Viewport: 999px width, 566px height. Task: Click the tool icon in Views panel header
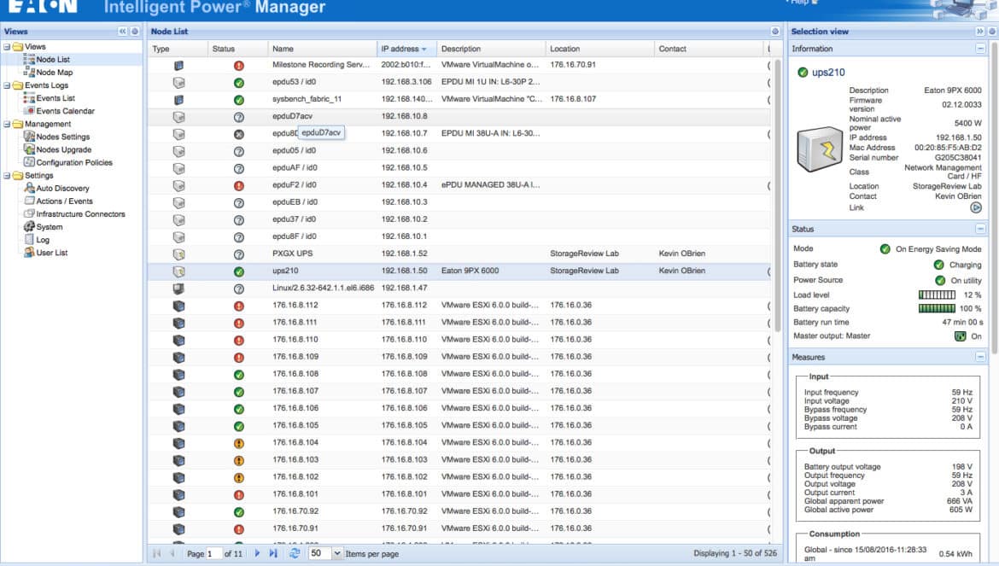(x=135, y=32)
